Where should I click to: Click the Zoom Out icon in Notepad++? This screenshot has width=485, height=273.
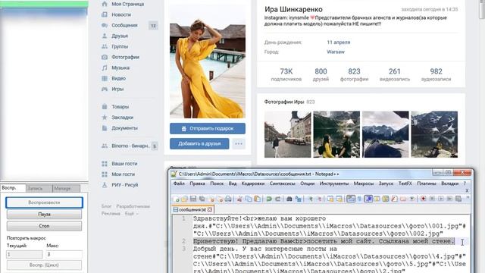[x=319, y=199]
